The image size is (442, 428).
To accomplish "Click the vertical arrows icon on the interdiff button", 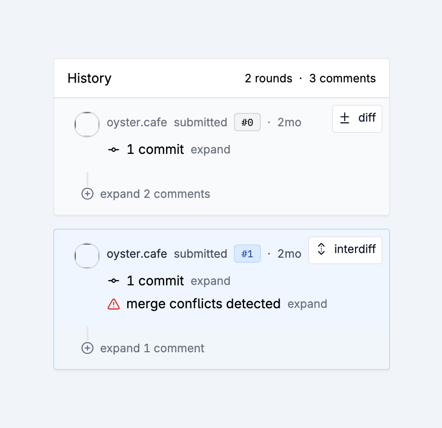I will click(x=321, y=250).
